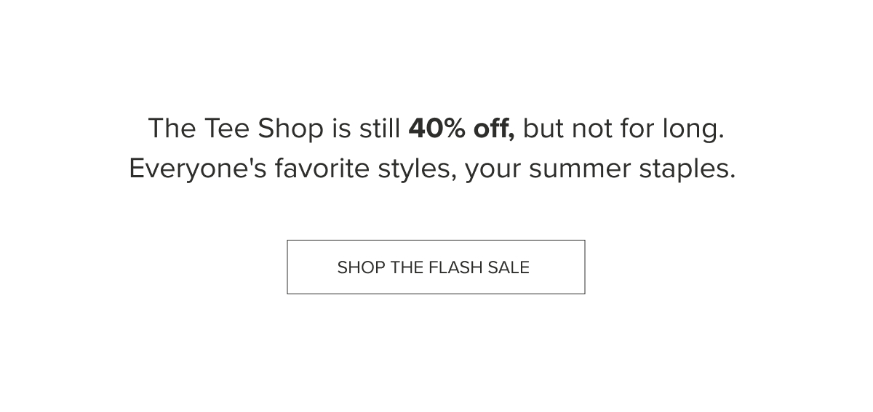Click the word "Tee" in the headline
Viewport: 873px width, 412px height.
227,129
